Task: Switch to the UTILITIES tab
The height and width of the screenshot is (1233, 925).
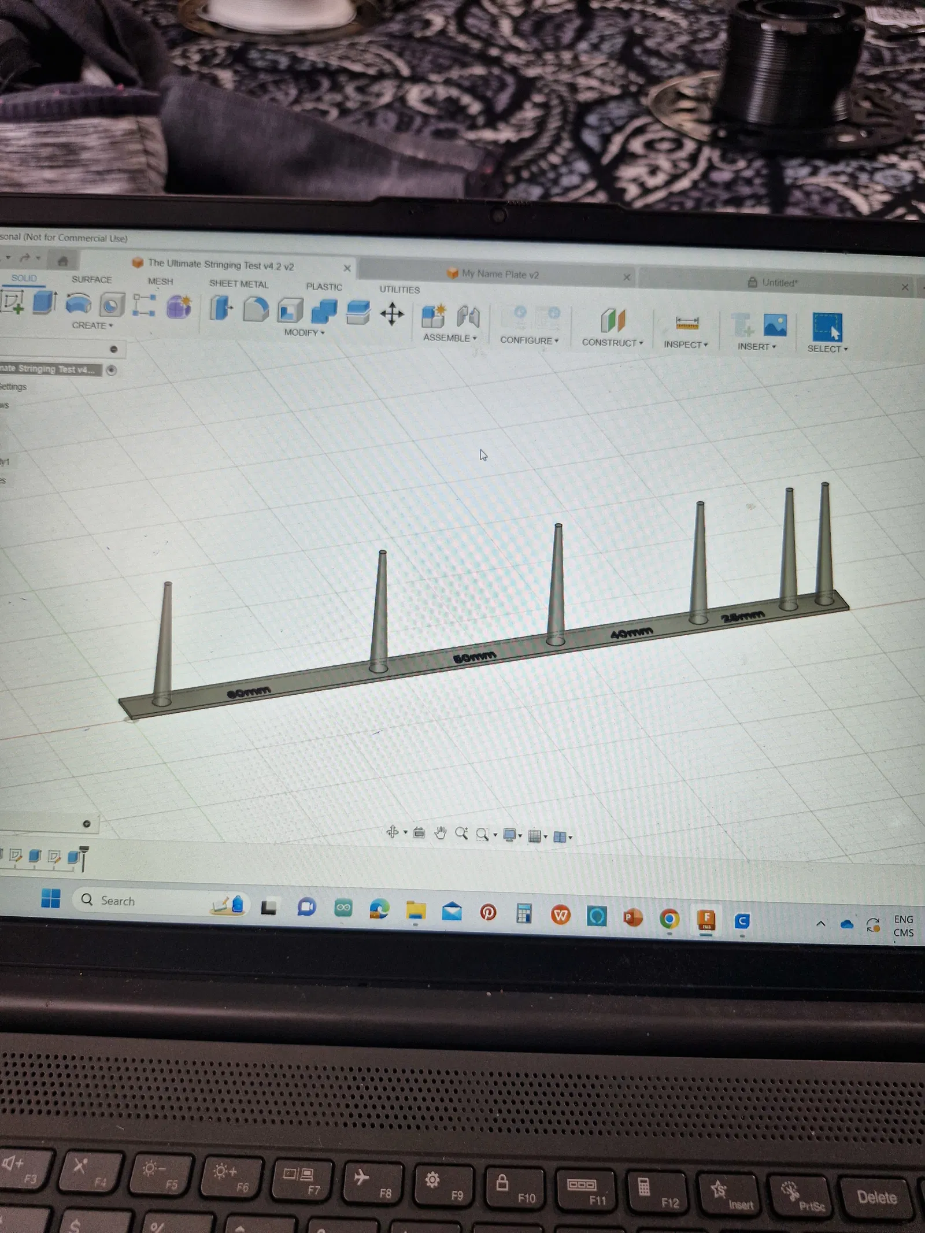Action: pyautogui.click(x=399, y=289)
